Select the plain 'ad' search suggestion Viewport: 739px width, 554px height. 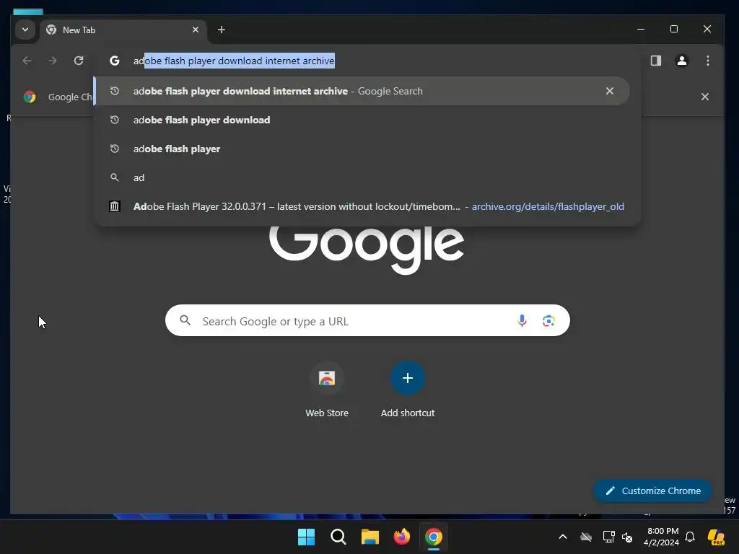coord(361,177)
